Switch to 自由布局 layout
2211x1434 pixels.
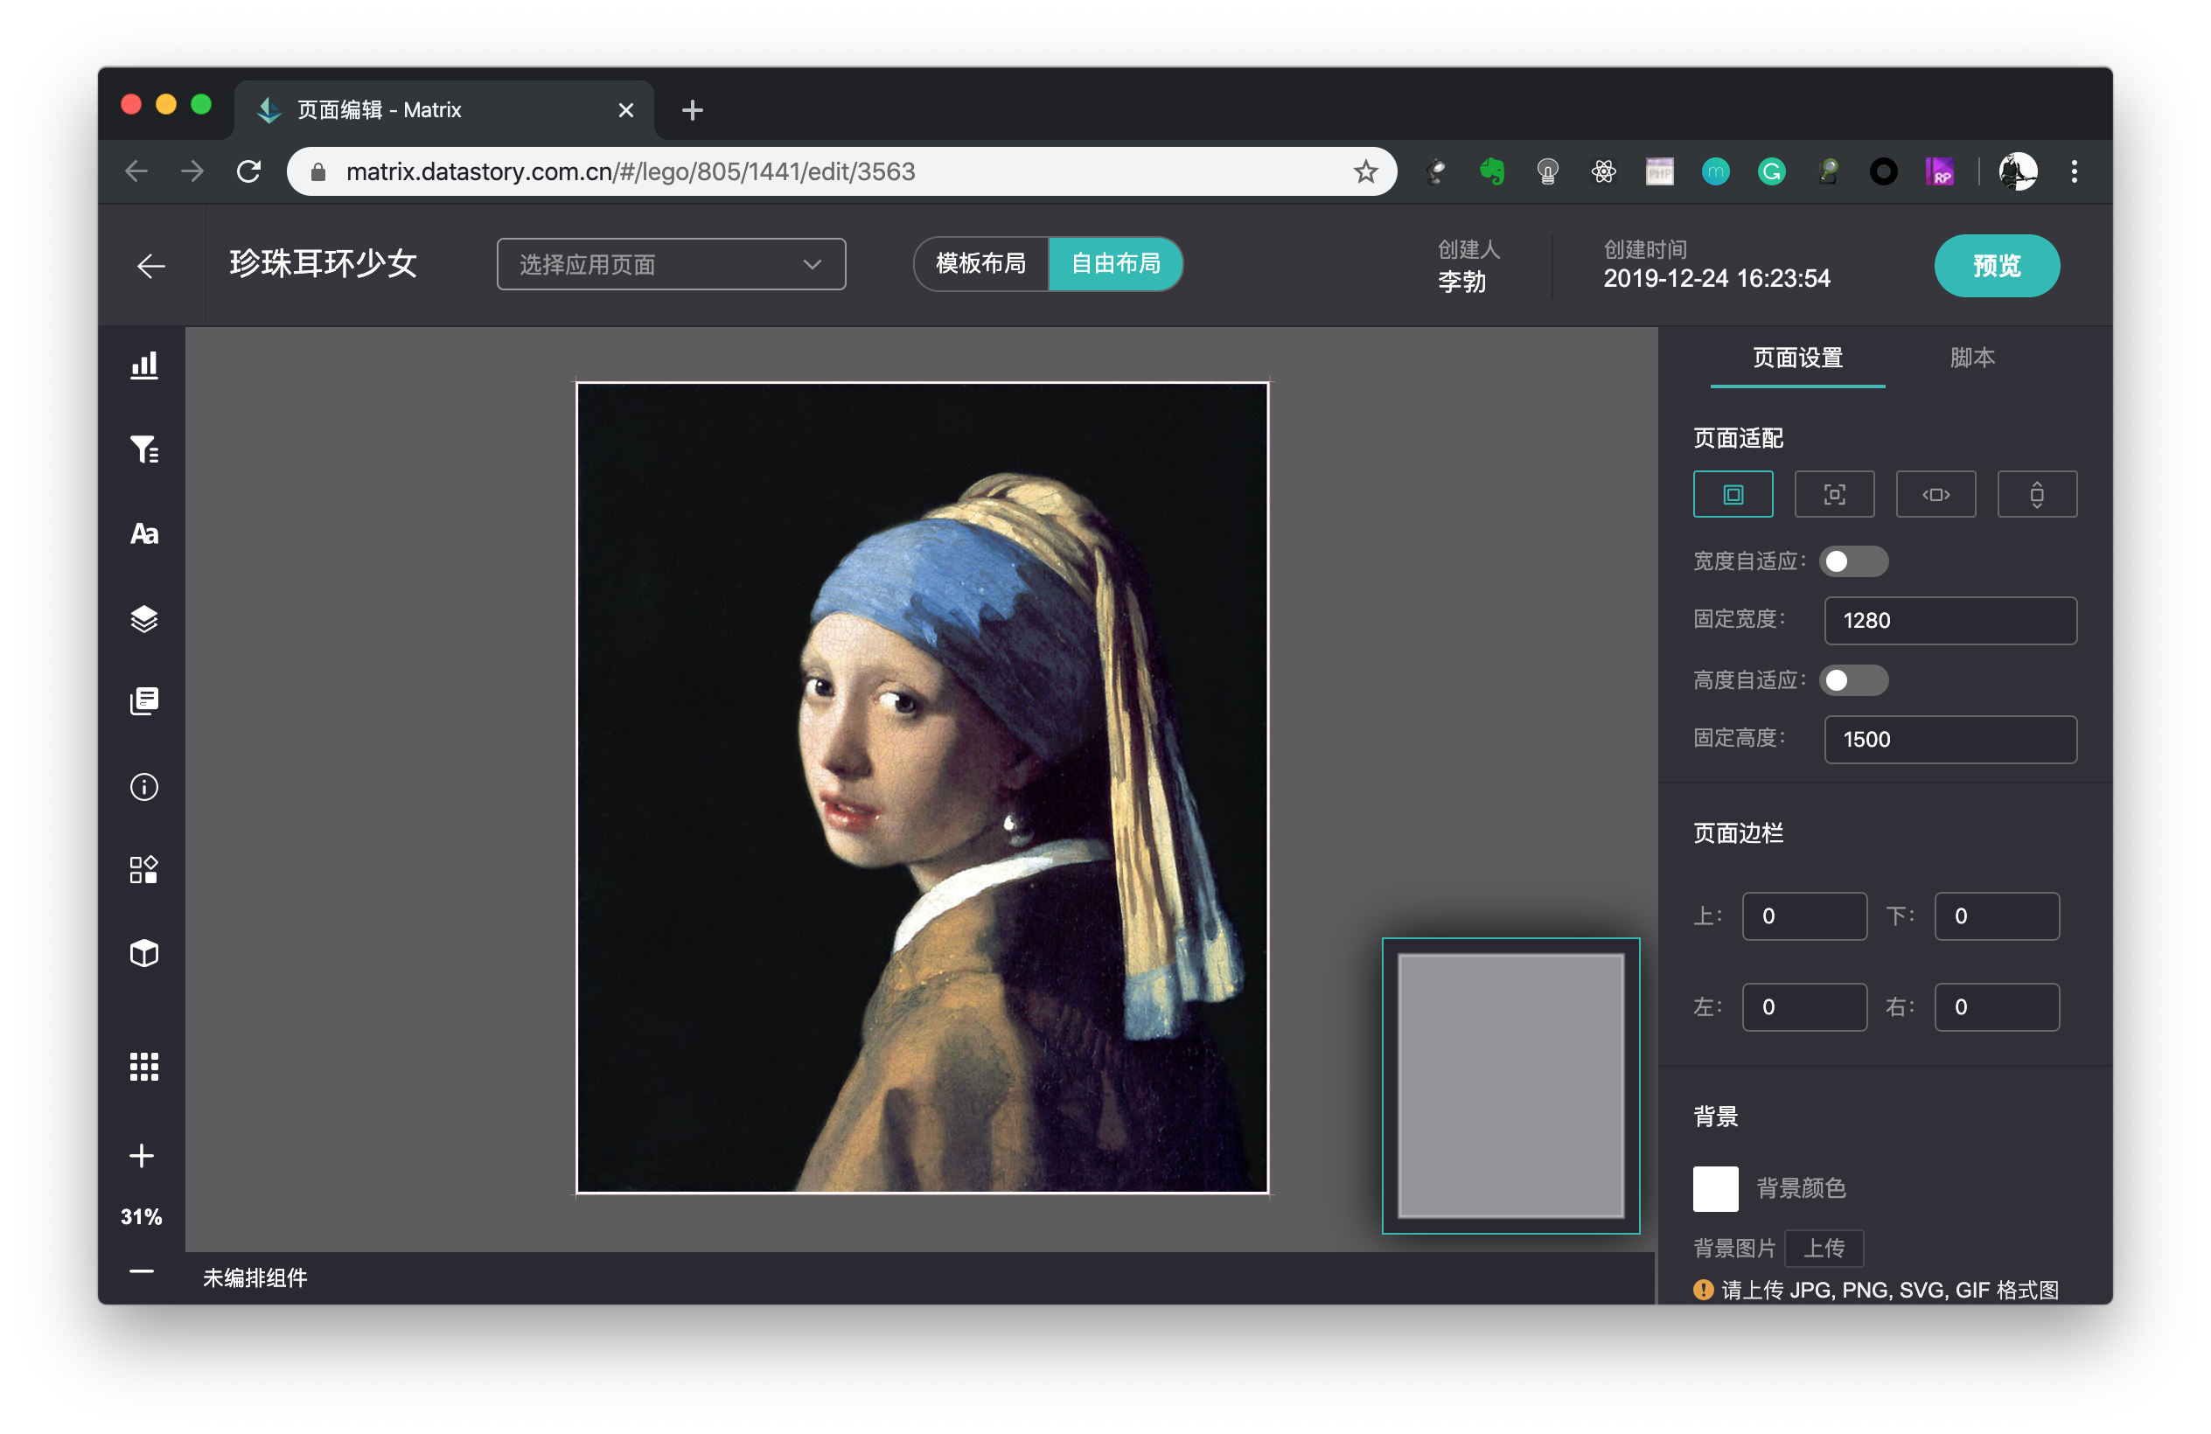pos(1115,264)
